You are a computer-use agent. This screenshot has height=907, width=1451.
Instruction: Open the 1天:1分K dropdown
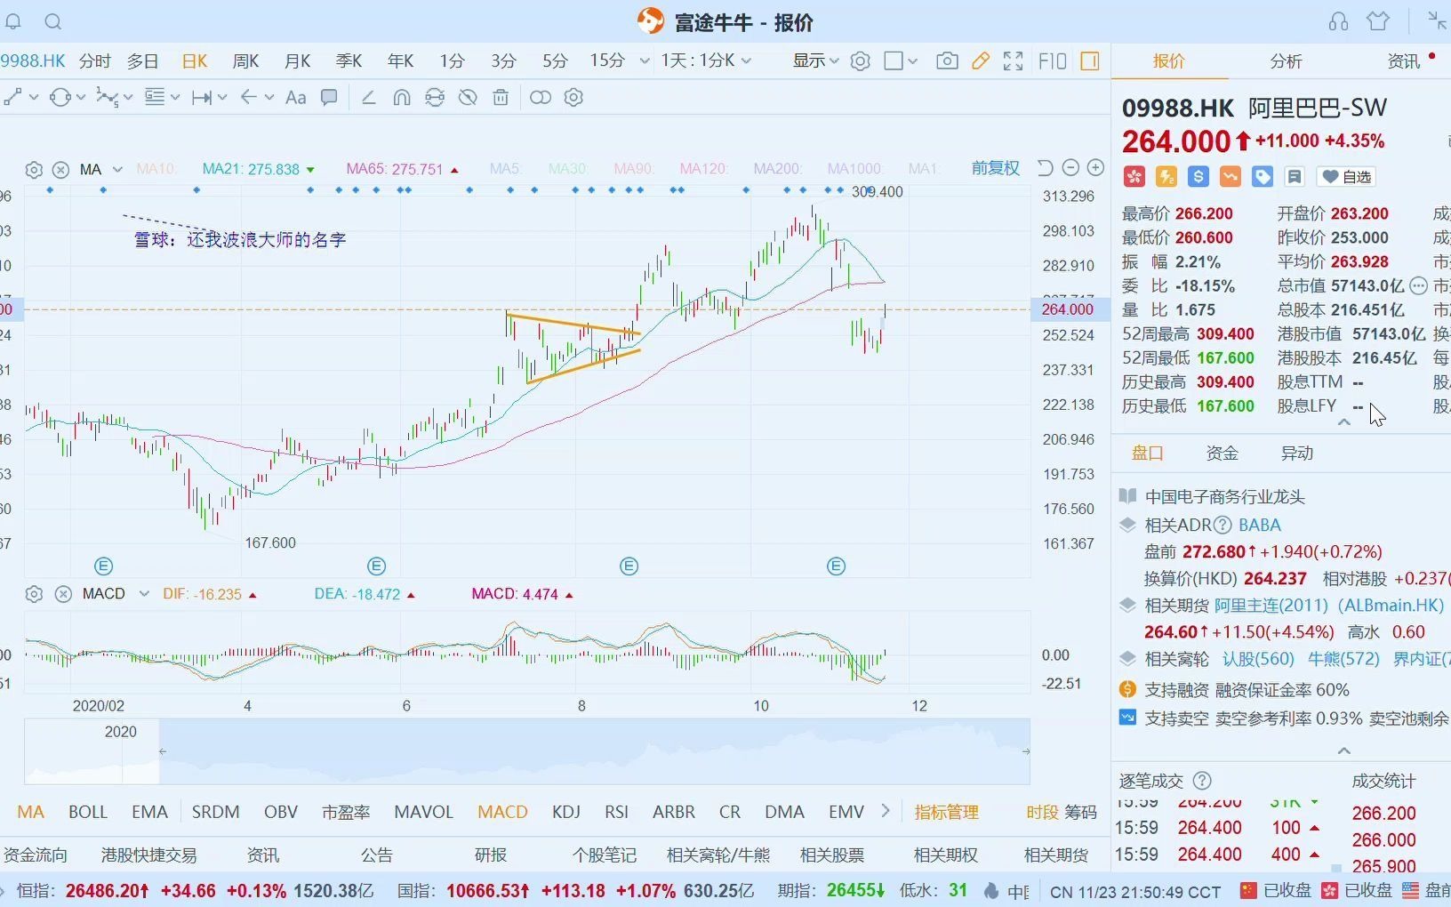706,60
